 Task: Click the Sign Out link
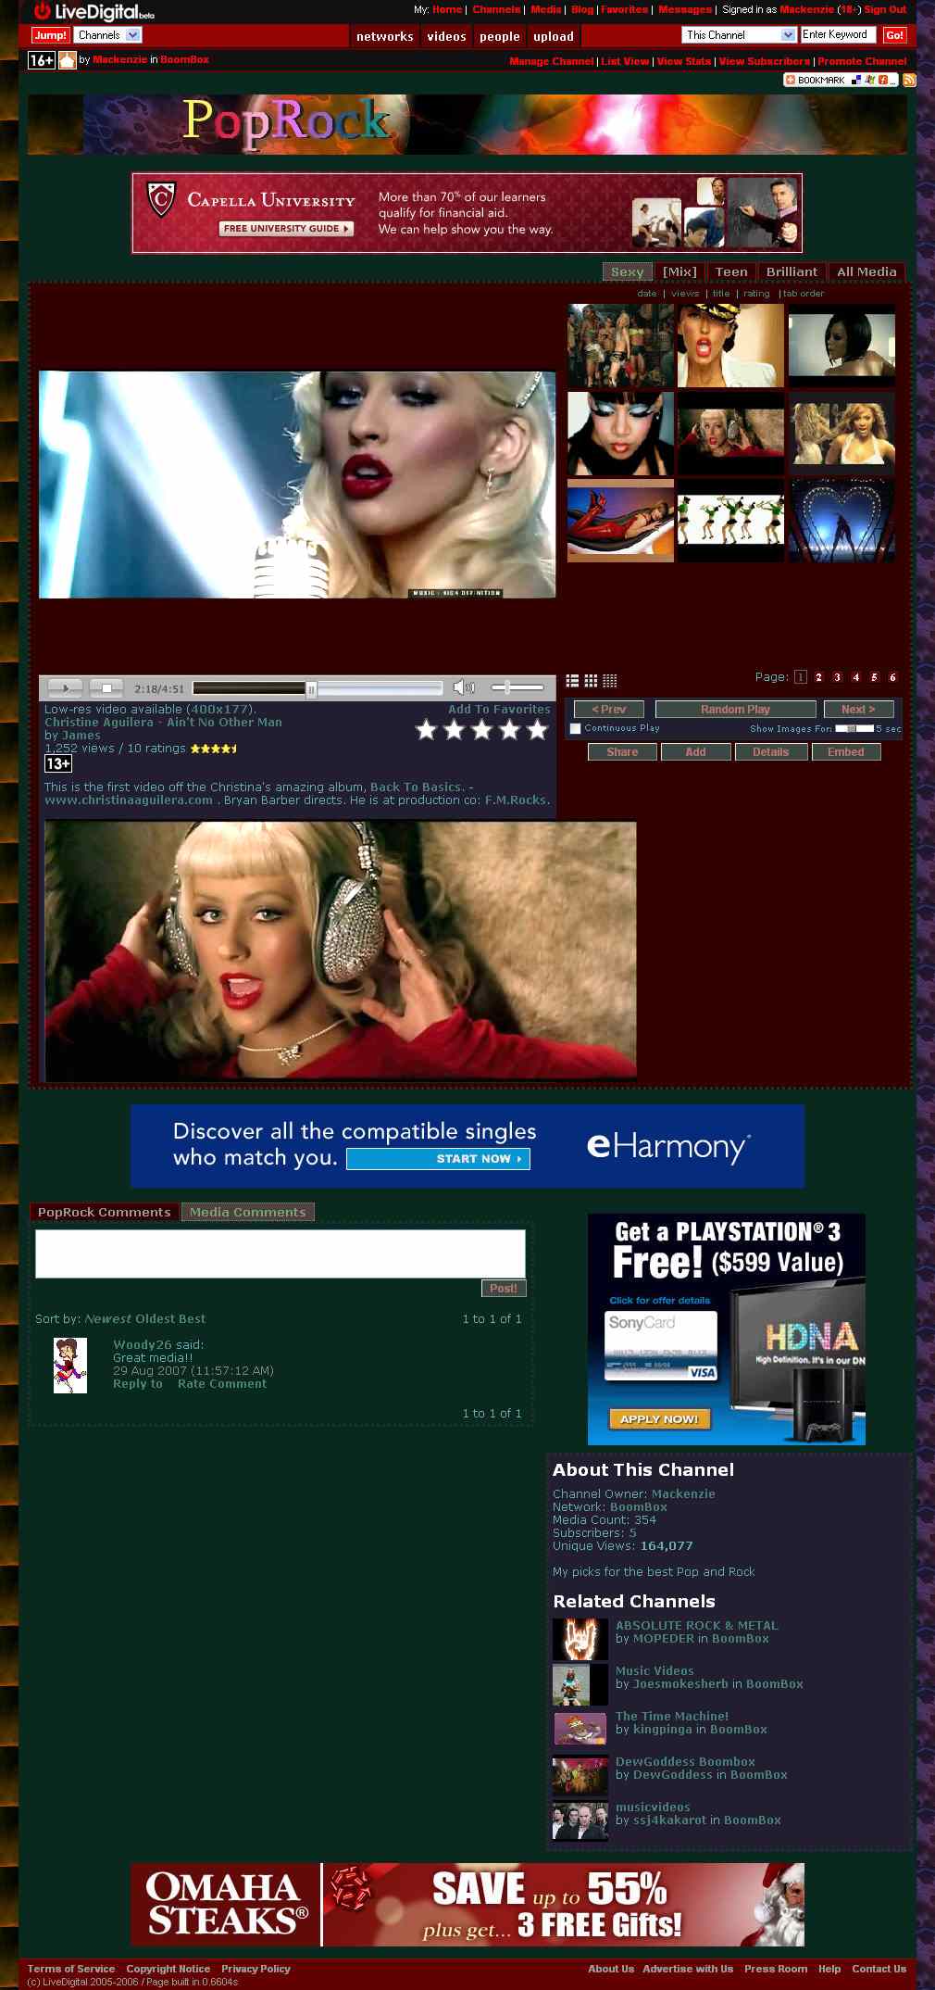pyautogui.click(x=885, y=9)
